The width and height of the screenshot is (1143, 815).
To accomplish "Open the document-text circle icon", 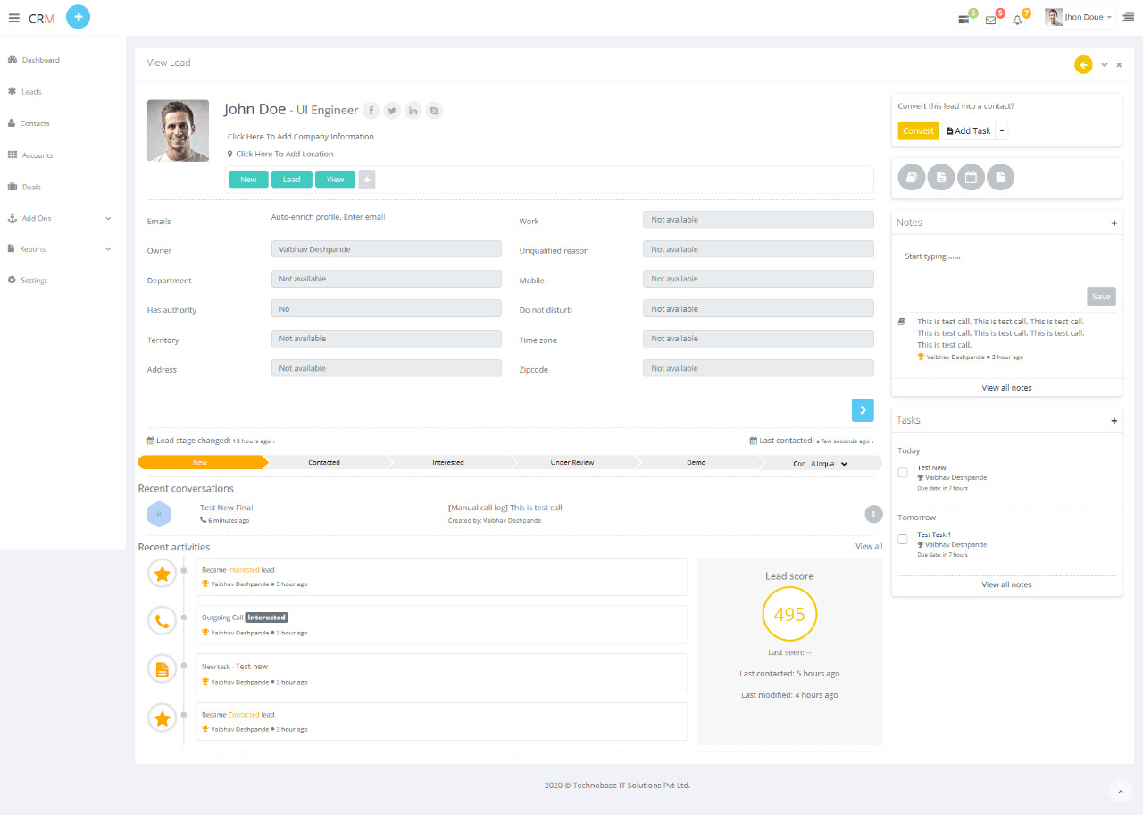I will 940,178.
